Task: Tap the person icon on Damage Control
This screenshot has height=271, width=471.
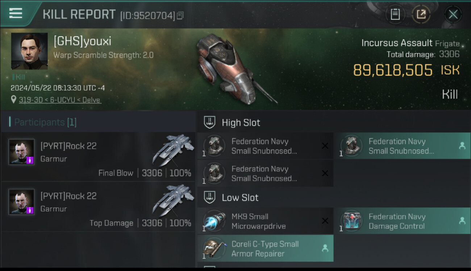Action: click(462, 221)
